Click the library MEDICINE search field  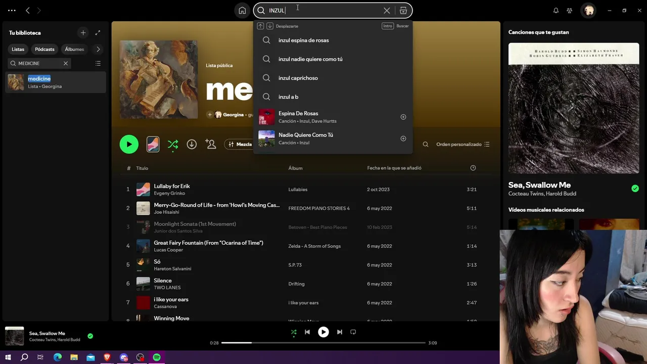tap(39, 63)
